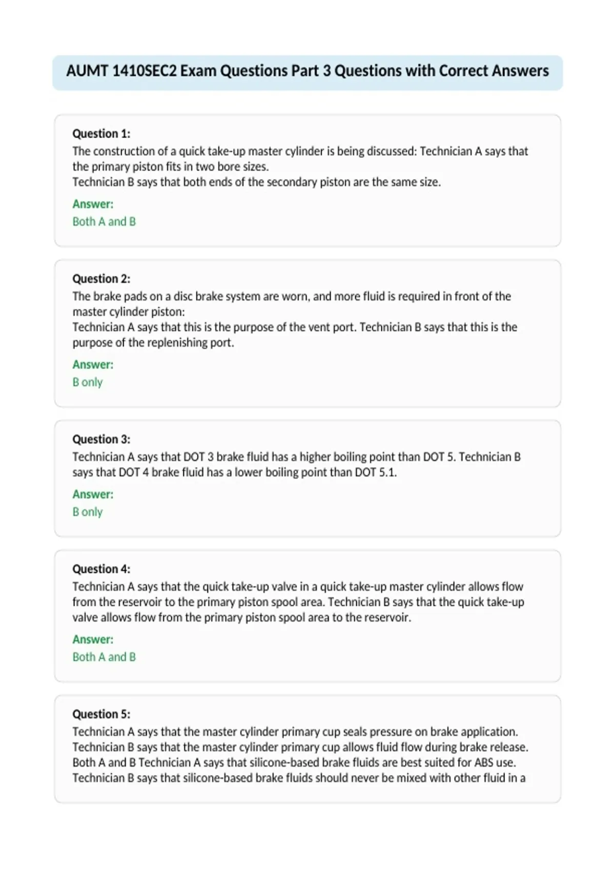Click the DOT 3 brake fluid question text
The height and width of the screenshot is (871, 615).
point(297,464)
